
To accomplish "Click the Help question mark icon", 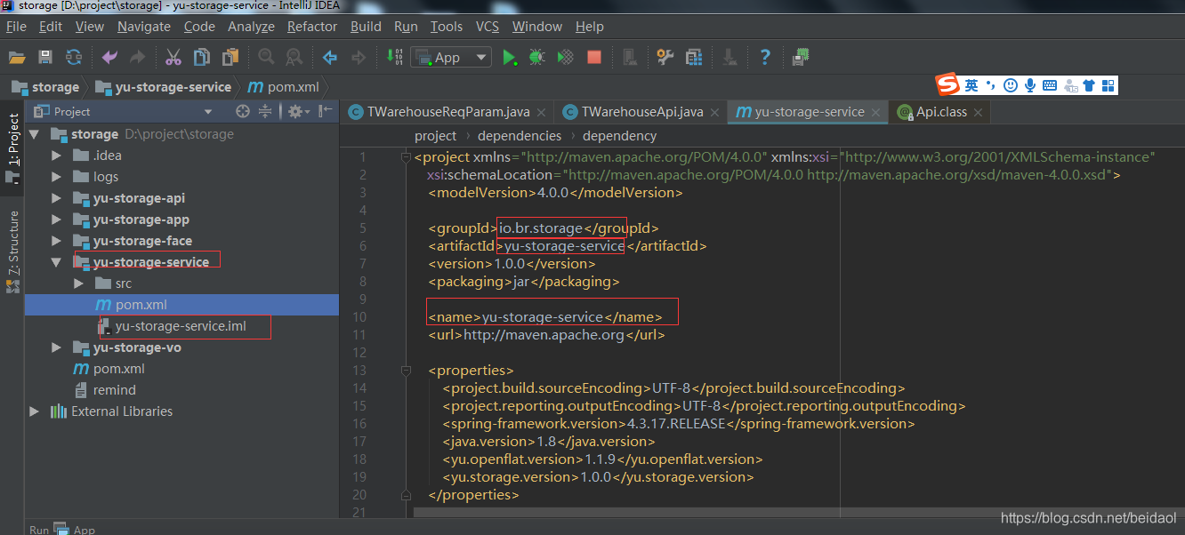I will click(765, 58).
